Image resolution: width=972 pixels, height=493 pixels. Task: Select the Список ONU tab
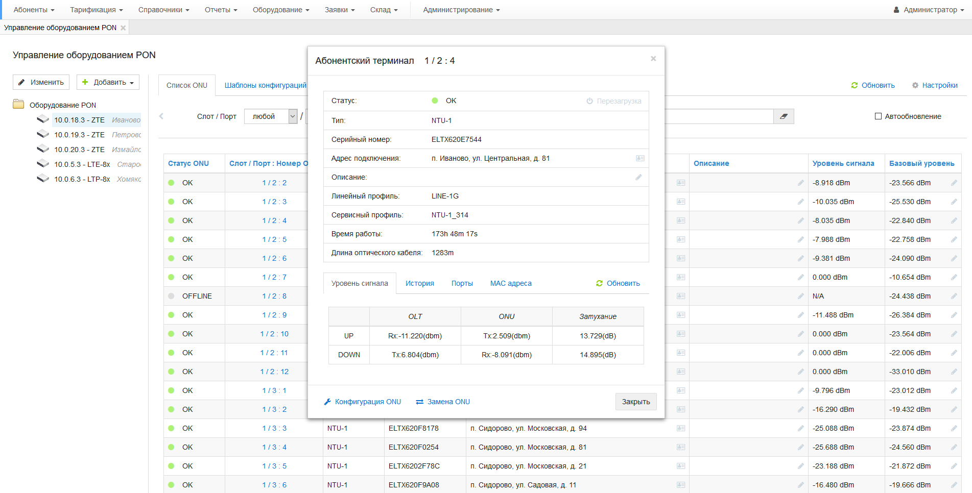pos(187,85)
